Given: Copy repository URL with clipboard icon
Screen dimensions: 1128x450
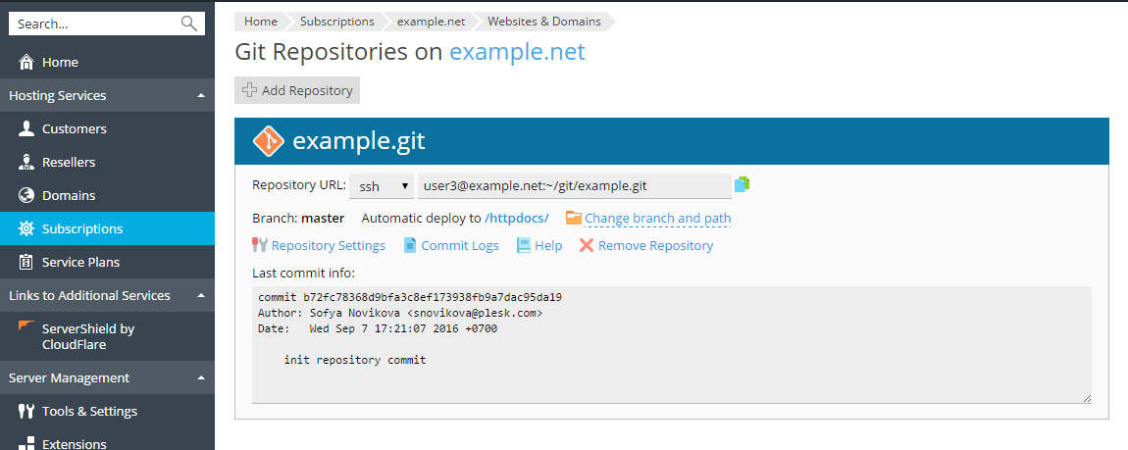Looking at the screenshot, I should (x=742, y=184).
